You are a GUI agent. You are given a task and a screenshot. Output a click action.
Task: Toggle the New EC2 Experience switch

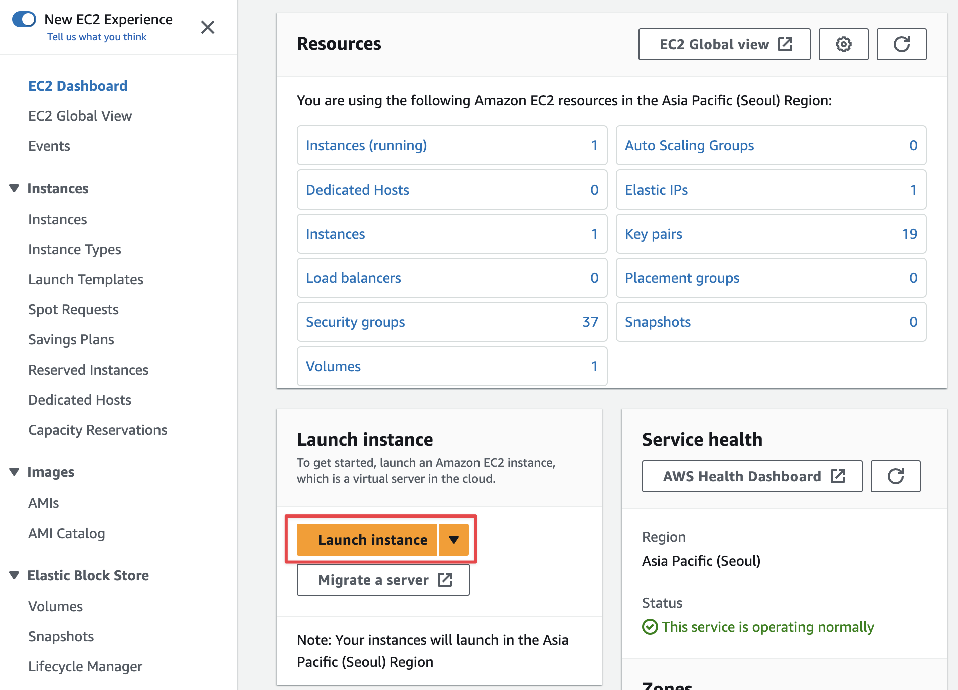tap(24, 19)
